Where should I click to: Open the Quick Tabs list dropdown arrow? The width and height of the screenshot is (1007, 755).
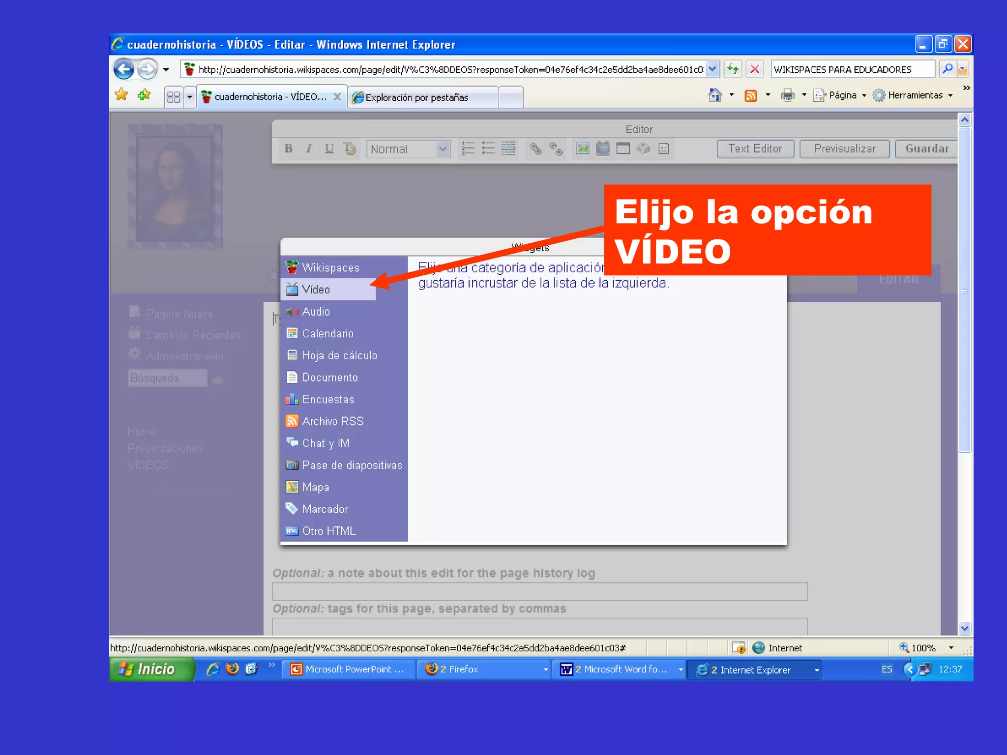[189, 97]
